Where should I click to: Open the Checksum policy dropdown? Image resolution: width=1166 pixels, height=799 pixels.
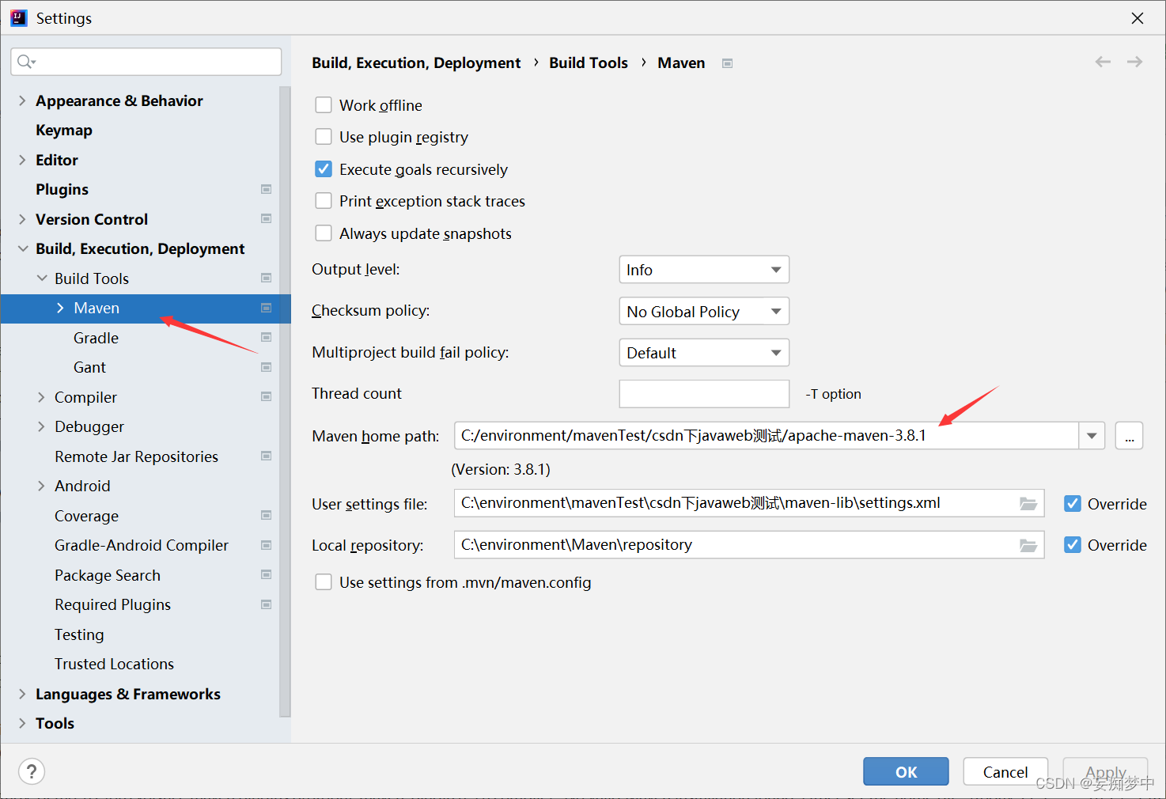pos(704,311)
